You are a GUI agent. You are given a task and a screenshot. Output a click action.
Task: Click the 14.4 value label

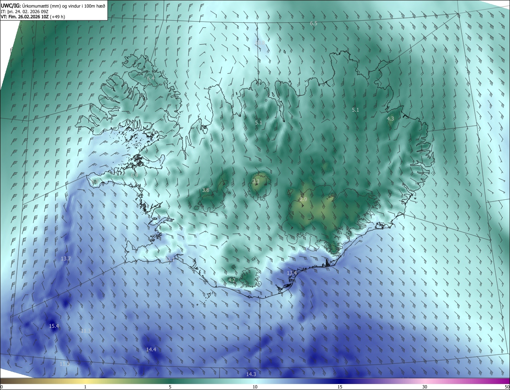coord(151,350)
